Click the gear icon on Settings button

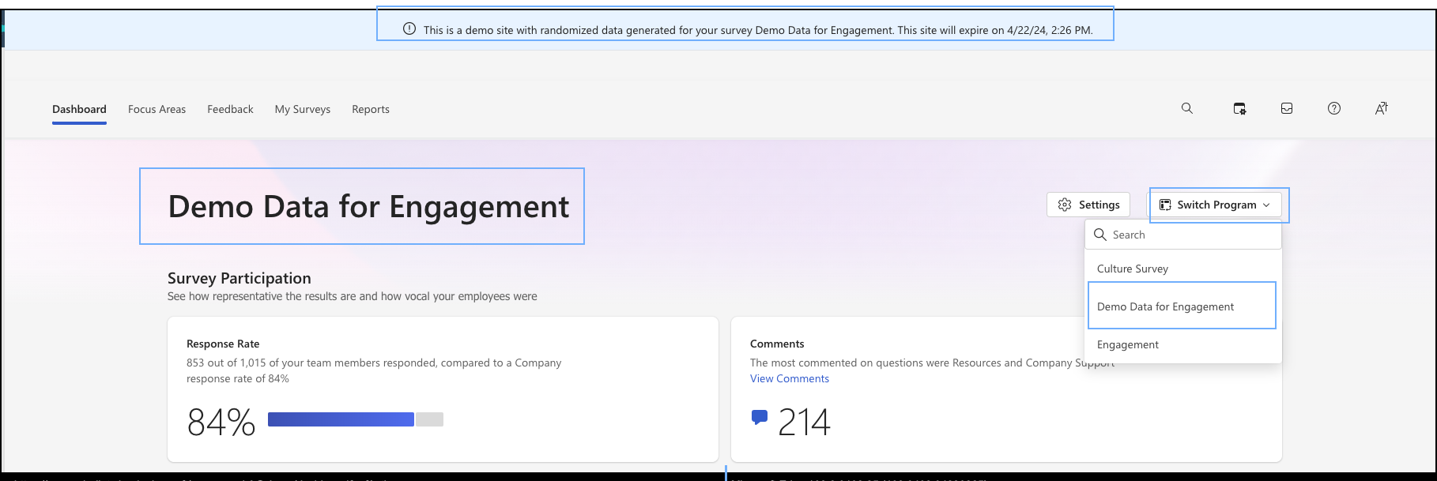[x=1065, y=205]
